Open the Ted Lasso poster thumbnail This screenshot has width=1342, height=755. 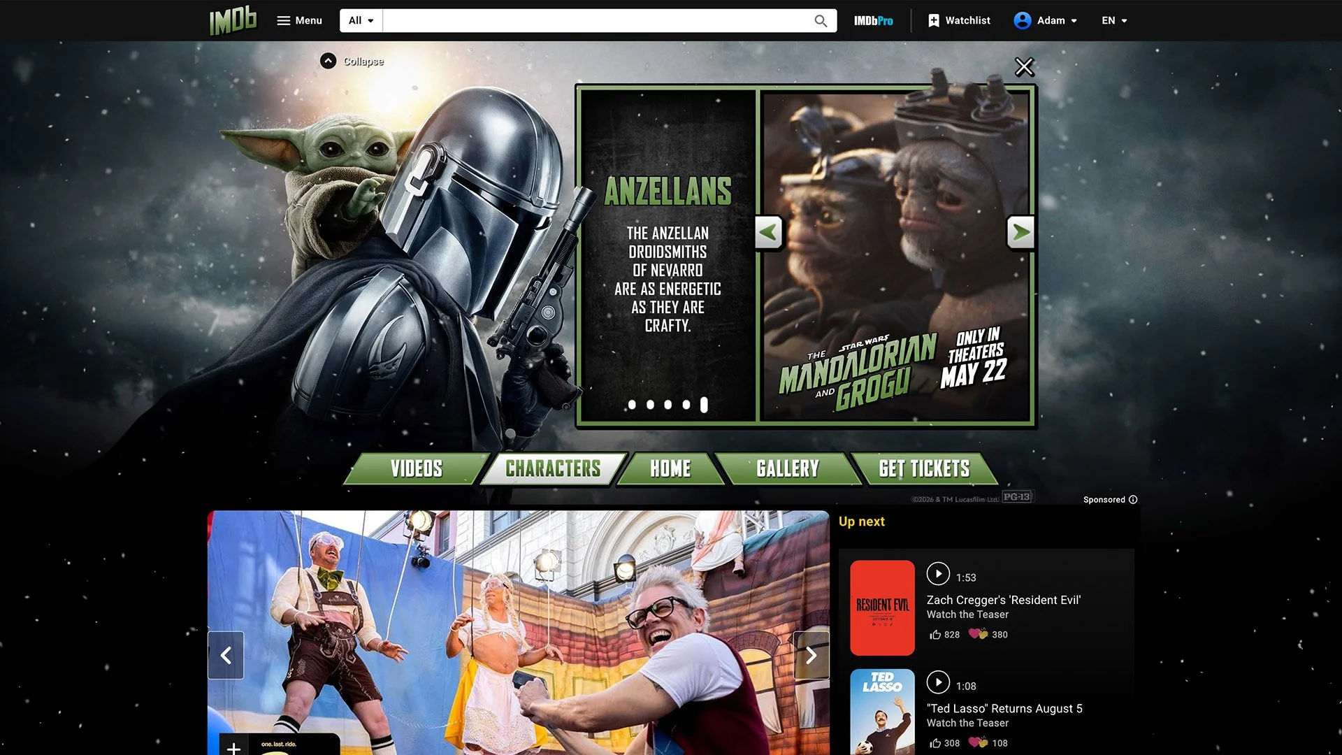(882, 712)
